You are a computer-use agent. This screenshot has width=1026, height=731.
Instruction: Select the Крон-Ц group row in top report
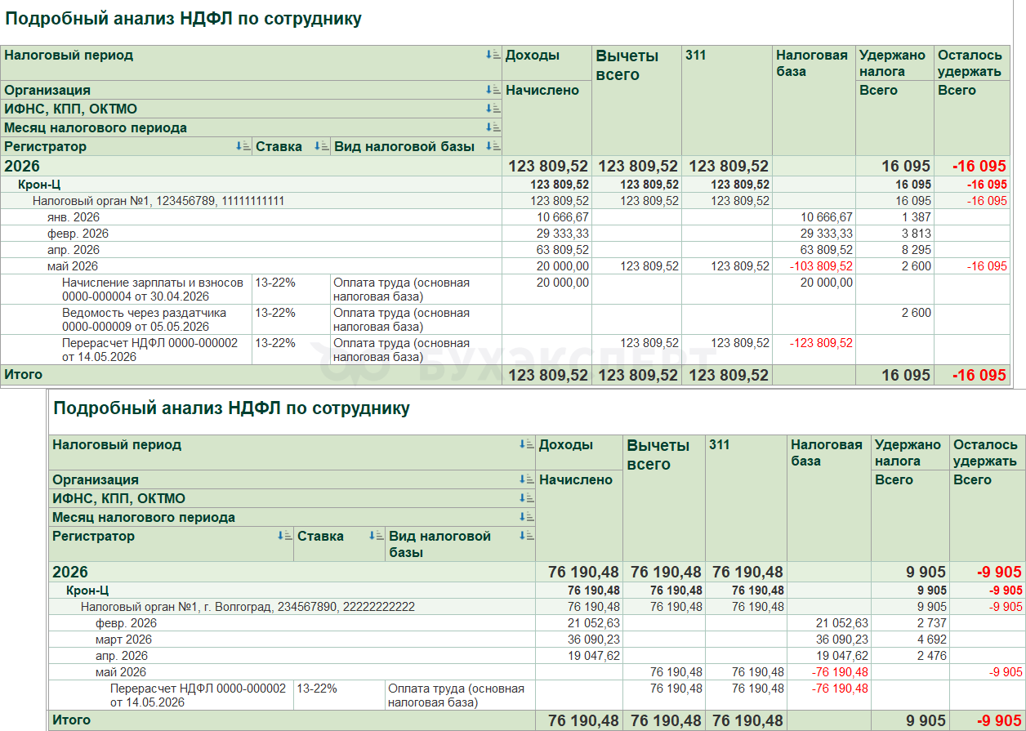point(506,185)
